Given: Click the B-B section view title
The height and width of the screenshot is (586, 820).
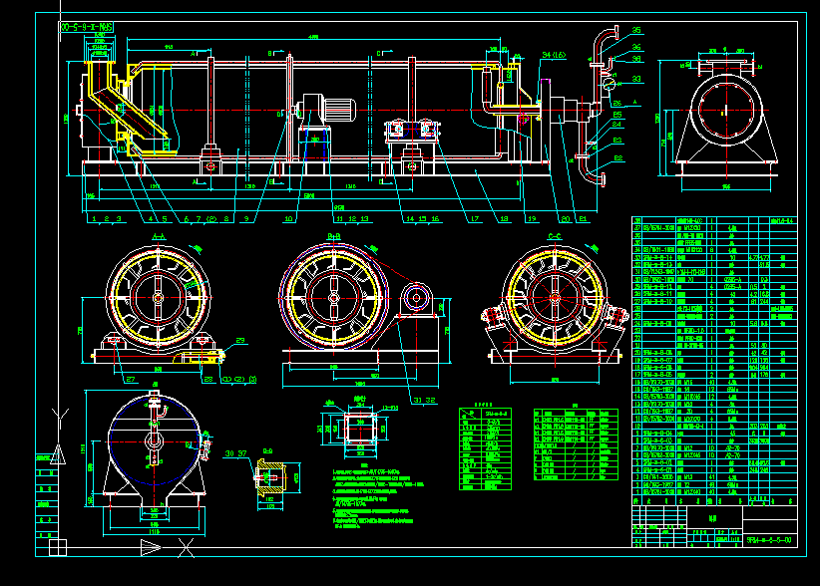Looking at the screenshot, I should click(333, 236).
